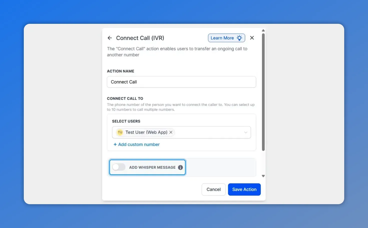
Task: Open the Learn More help page
Action: point(222,38)
